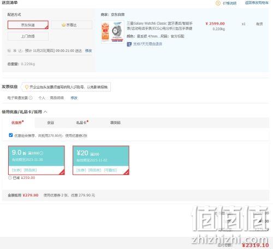The image size is (273, 249).
Task: Click 修改 link beside delivery time
Action: tap(88, 51)
